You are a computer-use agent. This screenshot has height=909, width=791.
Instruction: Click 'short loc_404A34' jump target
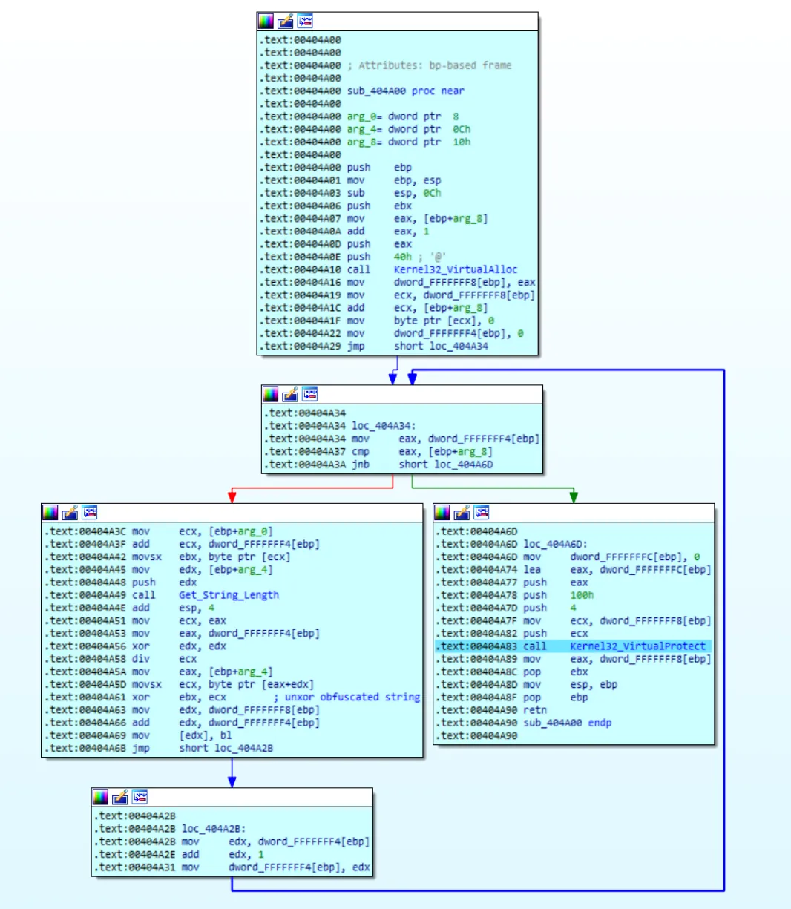pyautogui.click(x=441, y=346)
